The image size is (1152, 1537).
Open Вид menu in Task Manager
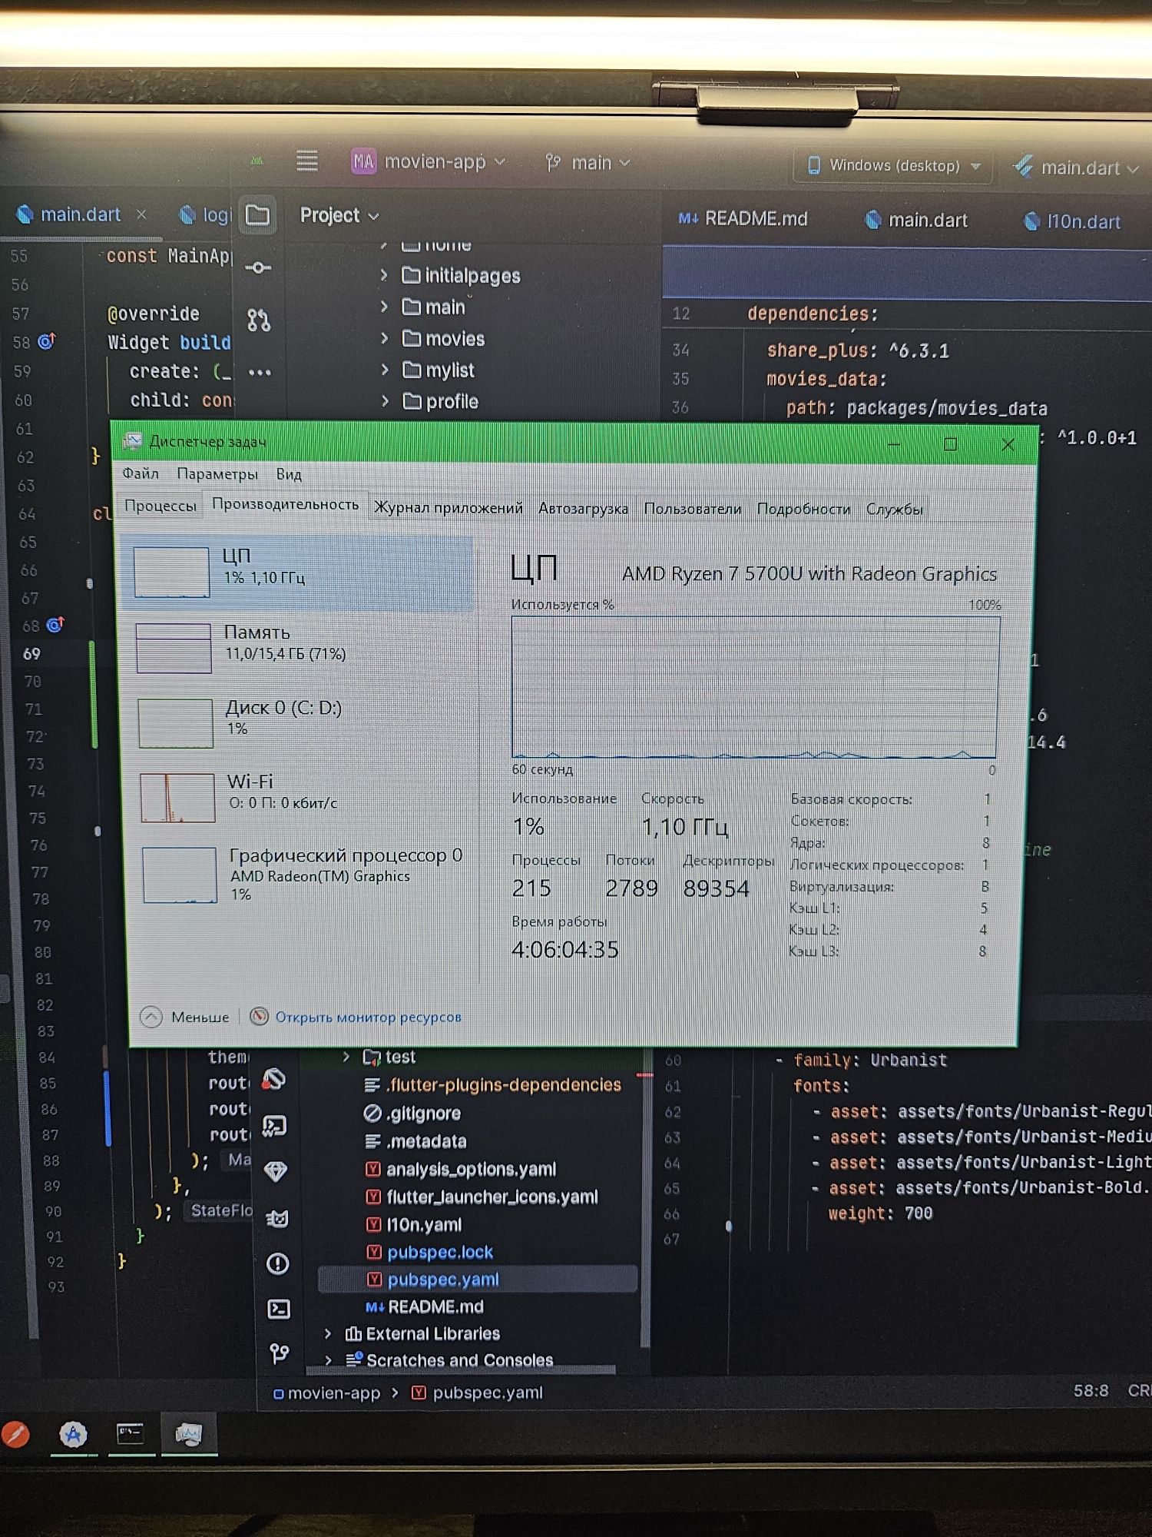[x=289, y=475]
